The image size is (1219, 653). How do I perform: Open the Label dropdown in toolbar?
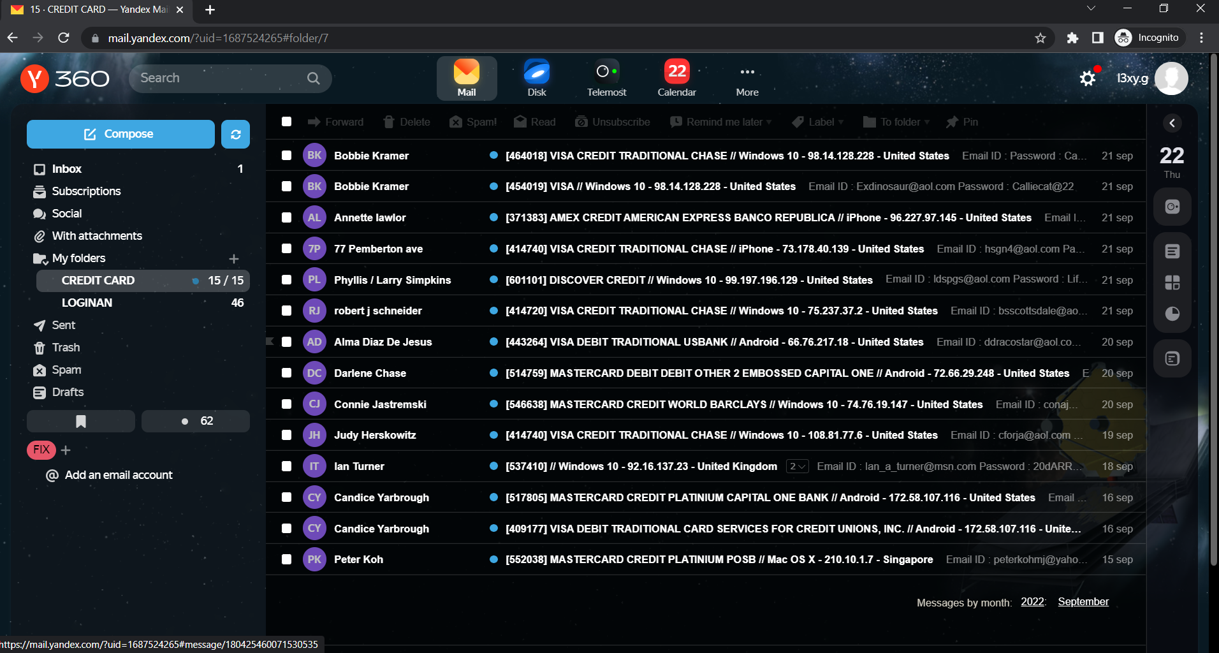point(818,122)
